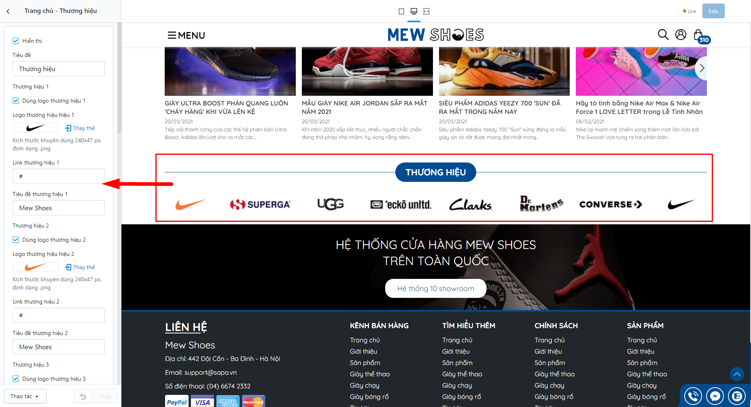Click the Tiêu đề input field
Image resolution: width=751 pixels, height=407 pixels.
pos(59,69)
